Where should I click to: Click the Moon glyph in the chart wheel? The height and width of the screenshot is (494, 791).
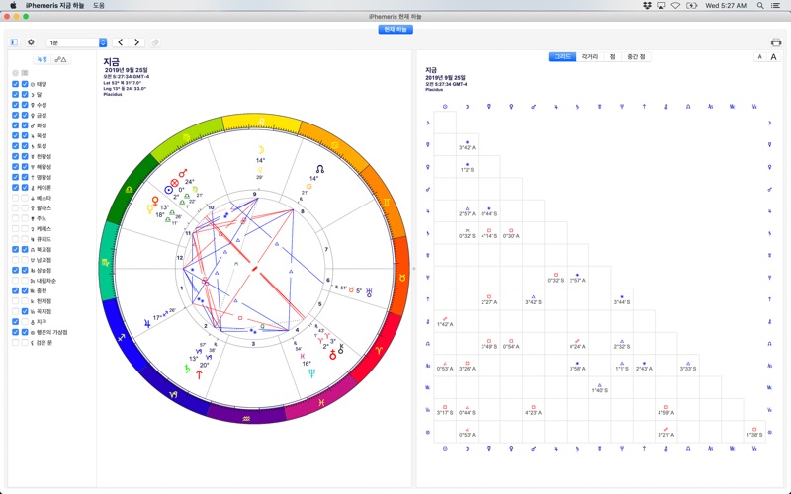(261, 150)
